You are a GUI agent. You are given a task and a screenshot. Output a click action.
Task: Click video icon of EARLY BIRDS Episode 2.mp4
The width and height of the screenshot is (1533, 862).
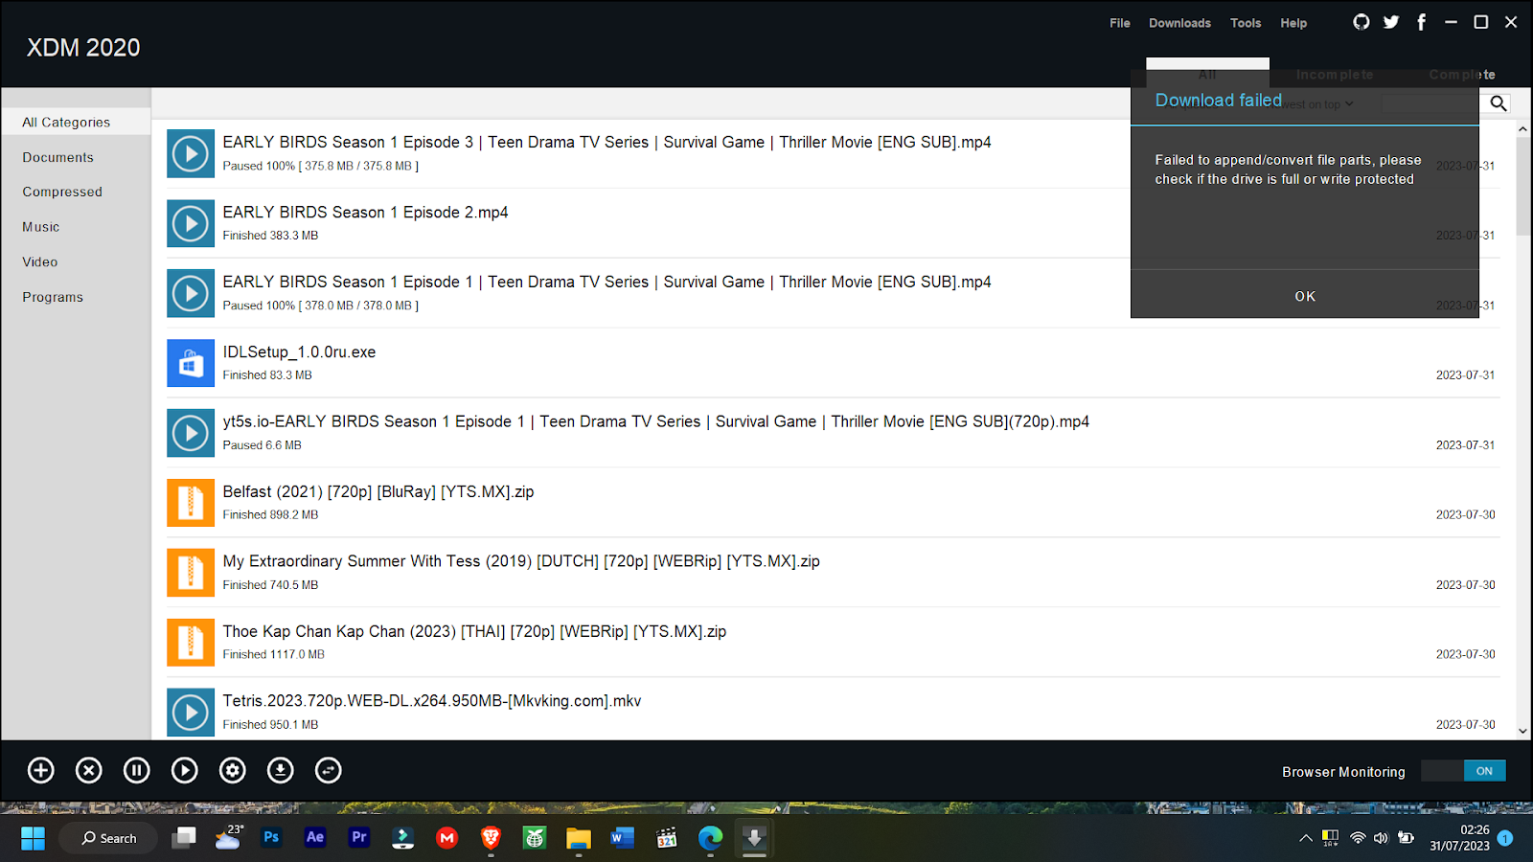coord(191,223)
